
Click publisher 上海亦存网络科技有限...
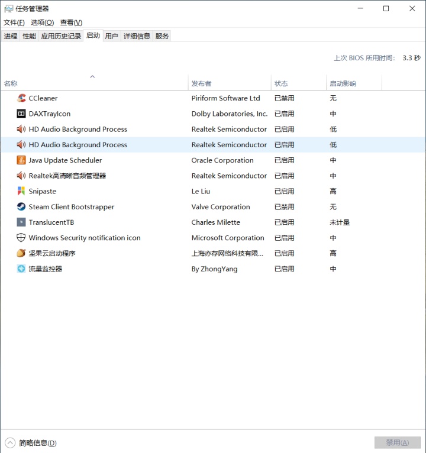pos(227,253)
